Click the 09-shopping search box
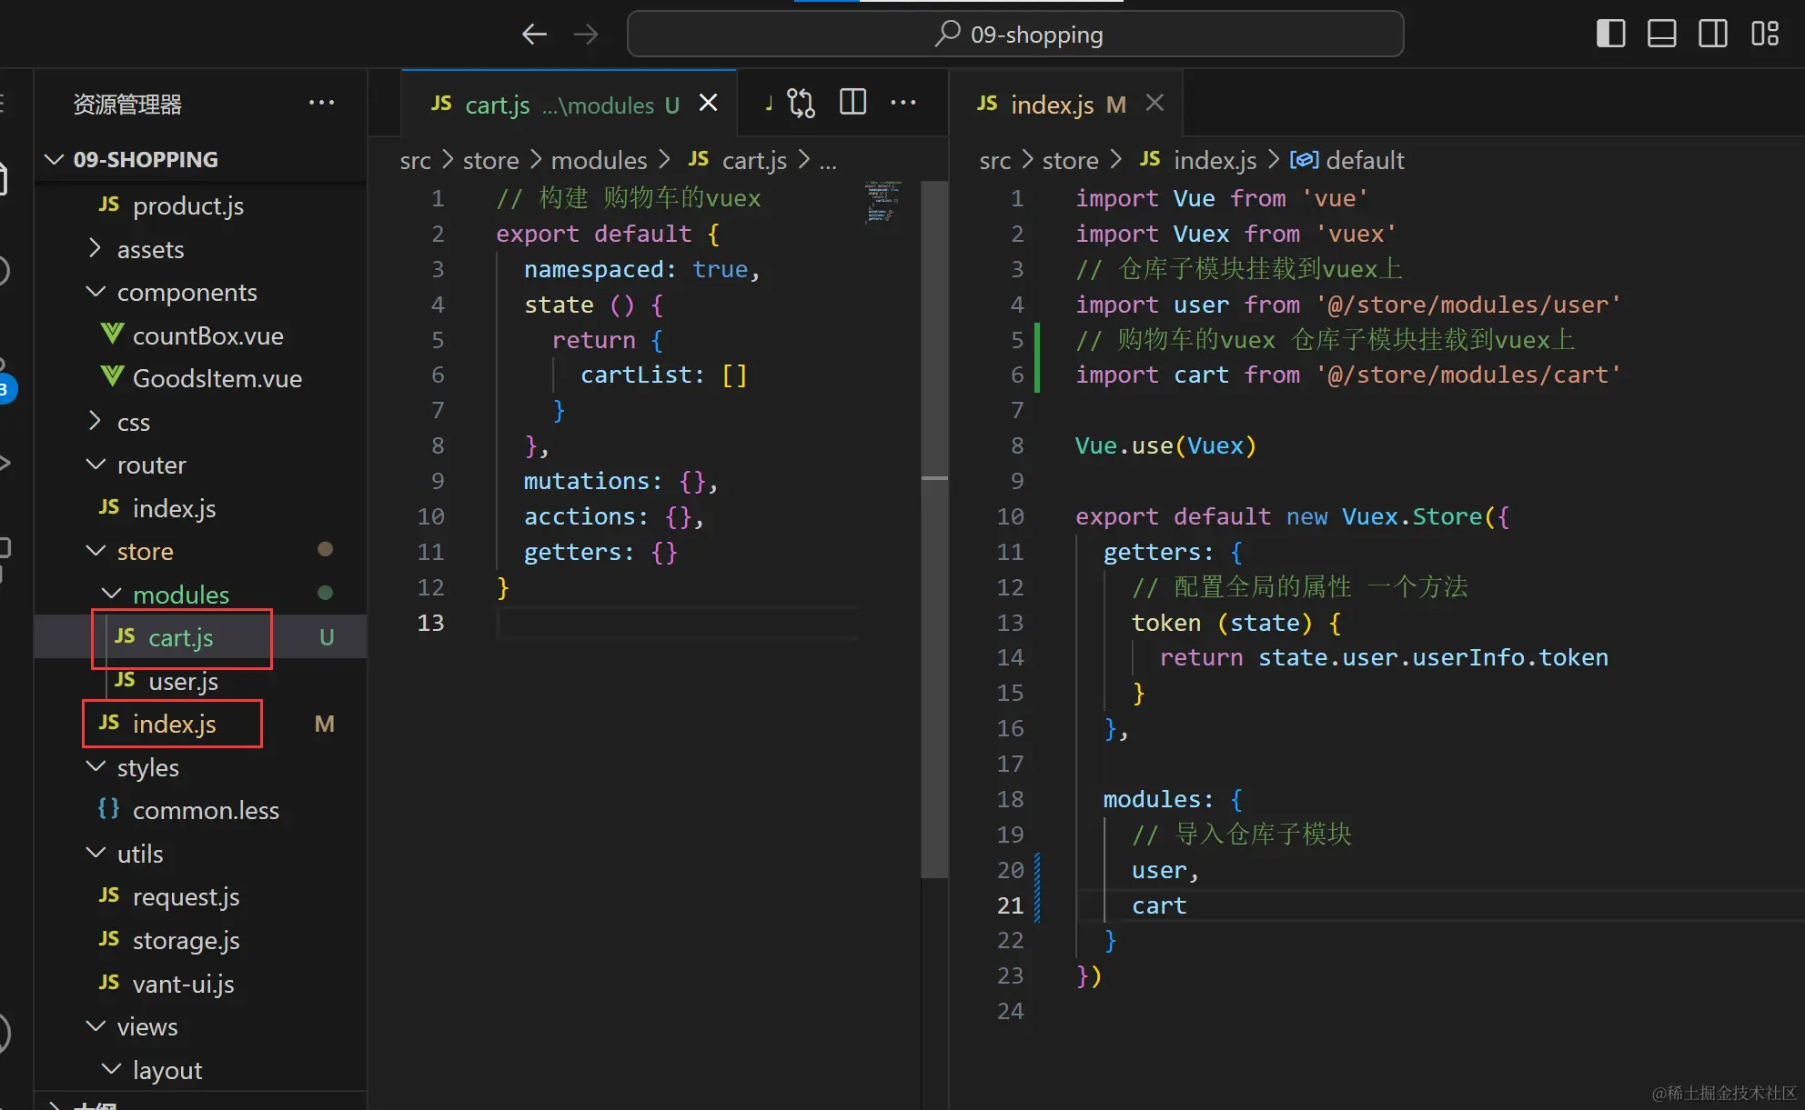Screen dimensions: 1805x1110 pos(1015,35)
